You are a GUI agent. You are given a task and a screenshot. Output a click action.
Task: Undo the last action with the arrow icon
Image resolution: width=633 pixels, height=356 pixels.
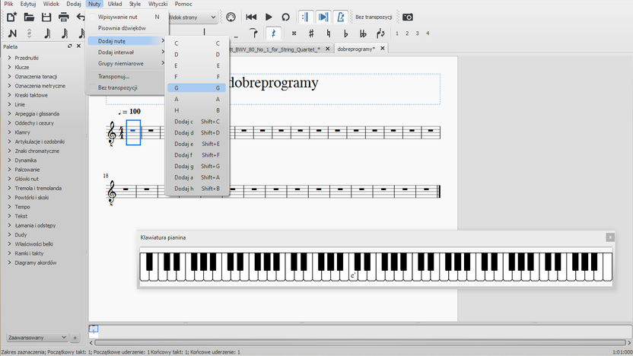(x=81, y=17)
